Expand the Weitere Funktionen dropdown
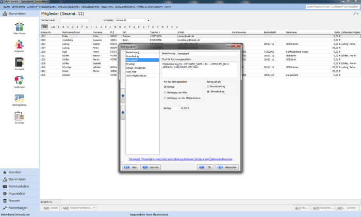 tap(79, 207)
